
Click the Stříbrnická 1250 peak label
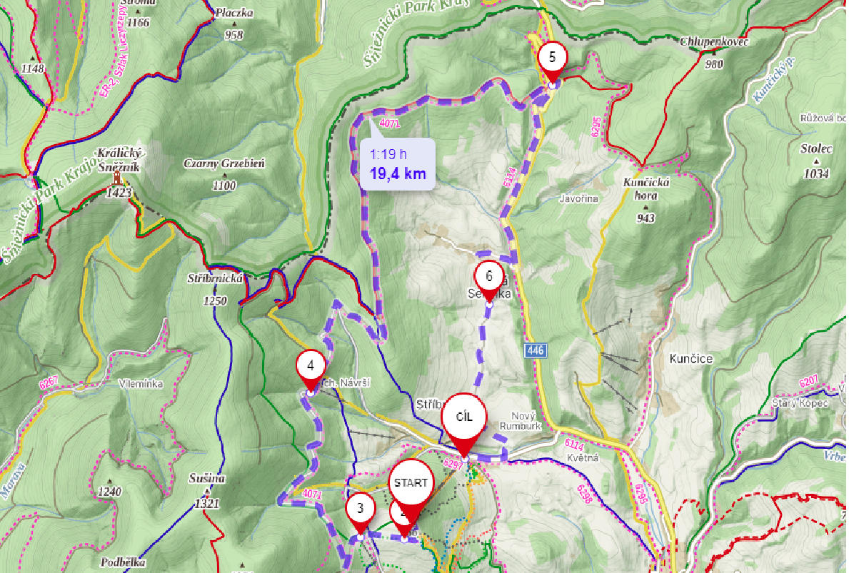(x=215, y=290)
